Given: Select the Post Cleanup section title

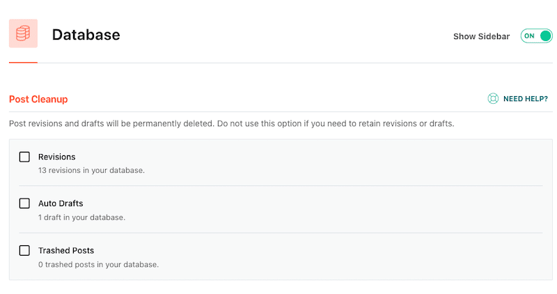Looking at the screenshot, I should (38, 100).
